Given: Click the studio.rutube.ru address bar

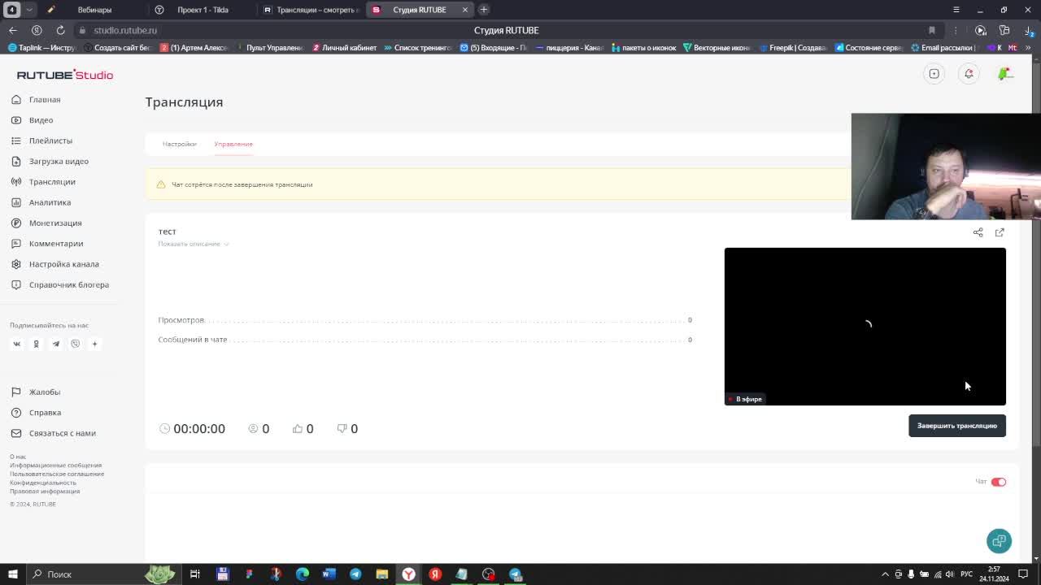Looking at the screenshot, I should (x=125, y=30).
